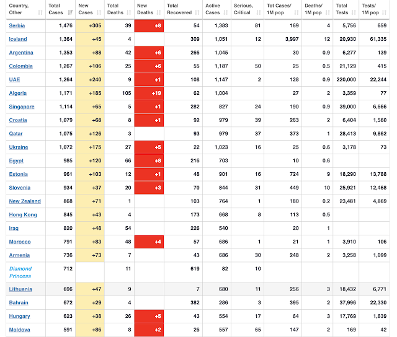Select Singapore's 39,000 total tests cell
The height and width of the screenshot is (337, 397).
(346, 107)
